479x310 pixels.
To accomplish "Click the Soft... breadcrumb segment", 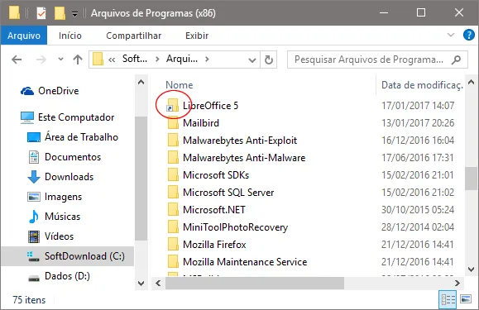I will pyautogui.click(x=135, y=59).
